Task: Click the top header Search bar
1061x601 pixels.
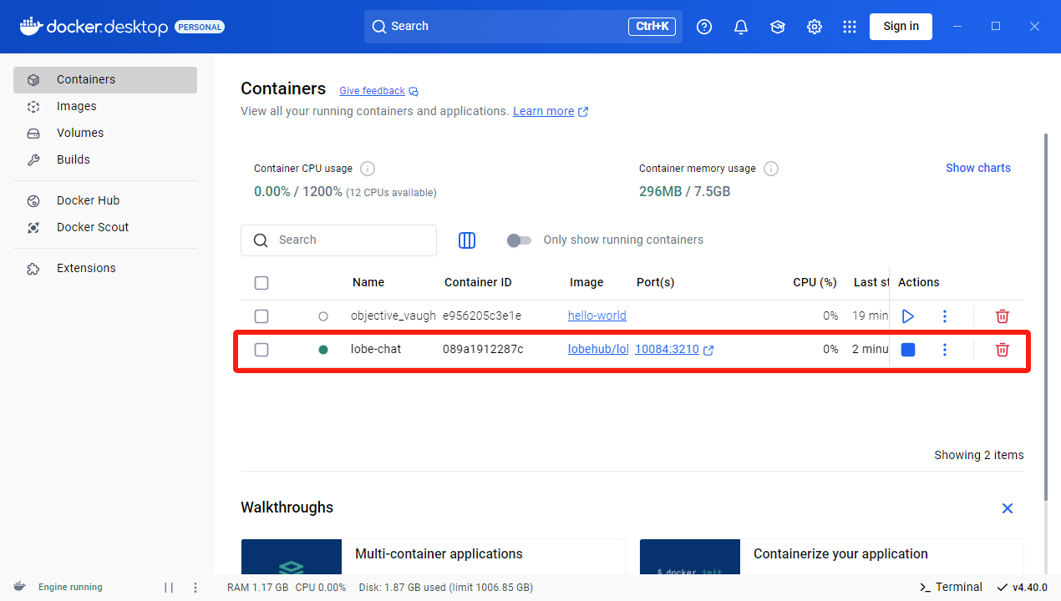Action: coord(523,27)
